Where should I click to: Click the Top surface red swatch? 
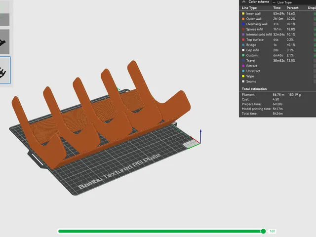click(x=243, y=39)
